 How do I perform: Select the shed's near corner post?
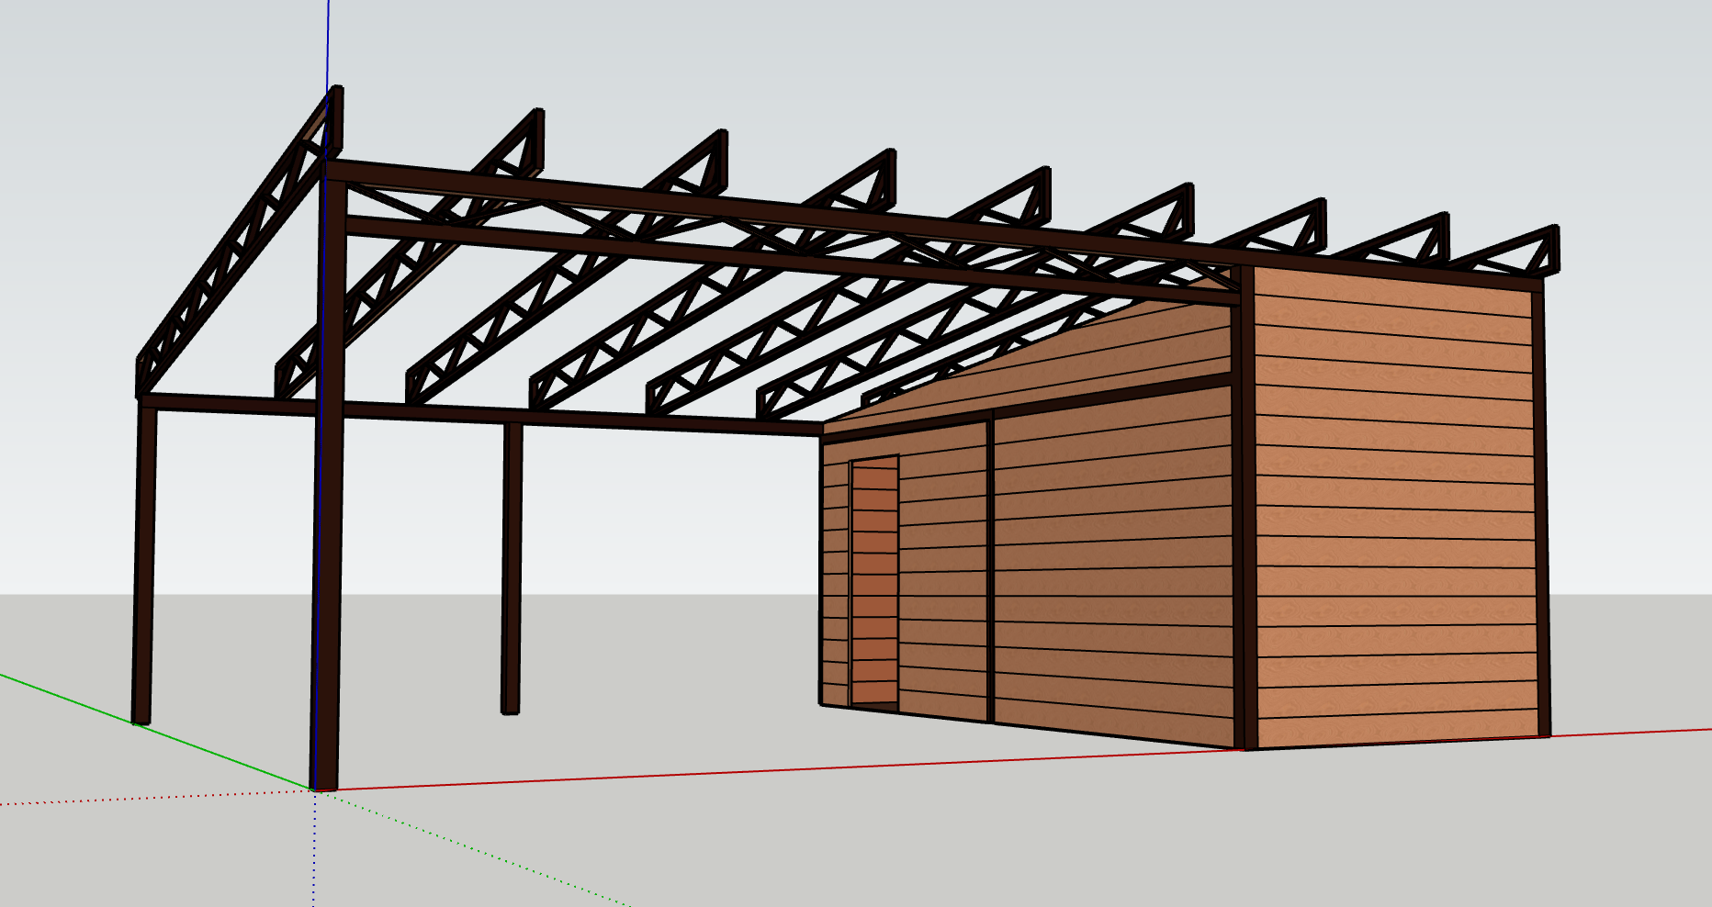1243,514
